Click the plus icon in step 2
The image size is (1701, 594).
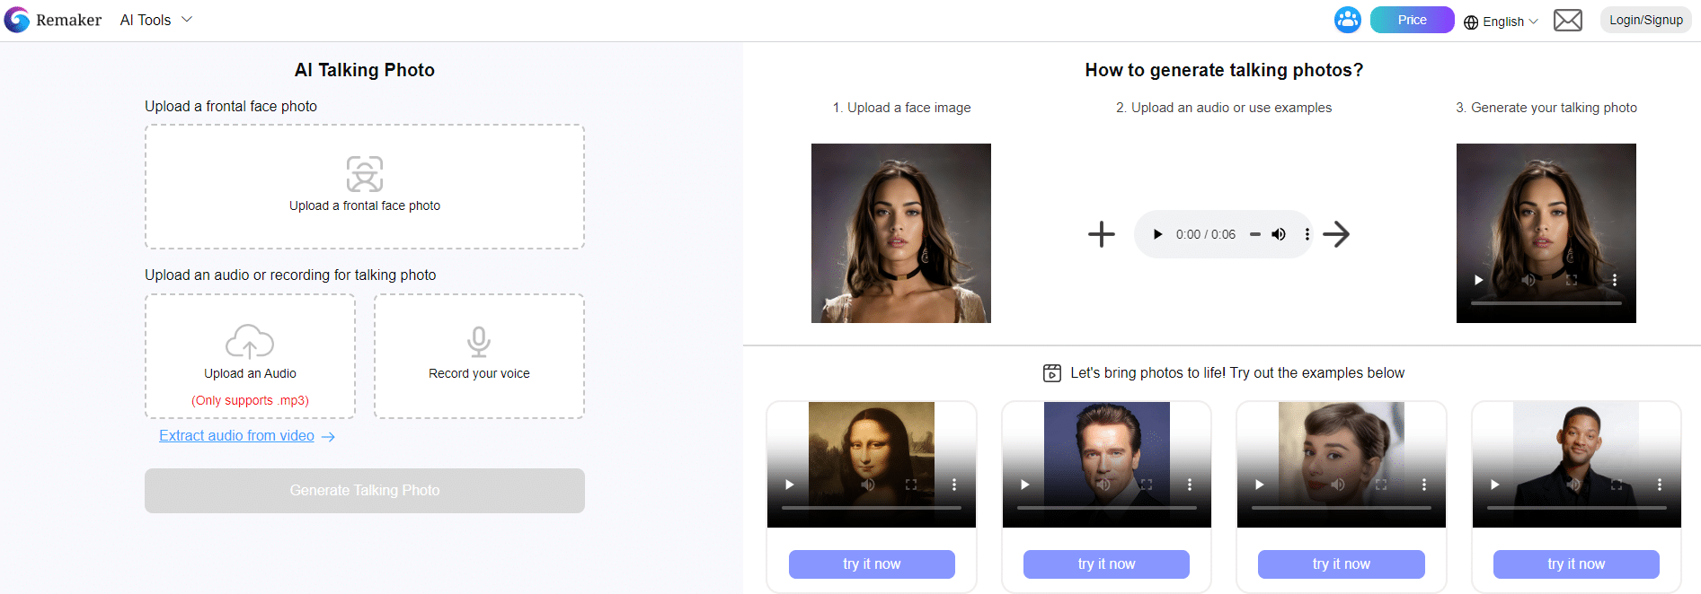[x=1101, y=234]
